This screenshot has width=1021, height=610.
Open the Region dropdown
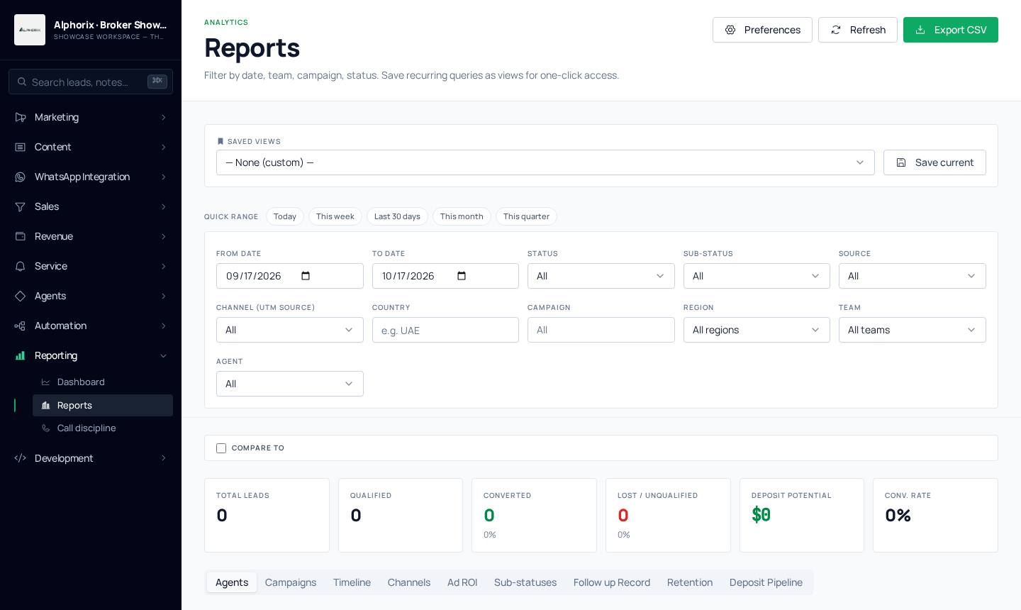757,330
